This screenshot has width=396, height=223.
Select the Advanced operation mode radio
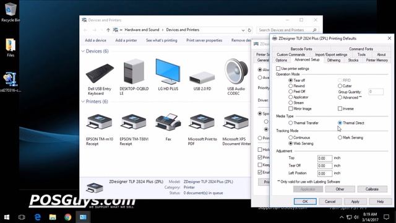click(340, 97)
